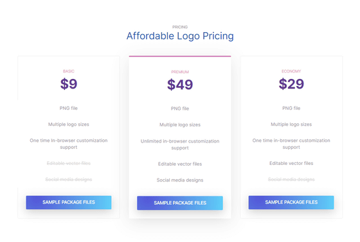The height and width of the screenshot is (242, 360).
Task: Click the BASIC plan label
Action: 69,71
